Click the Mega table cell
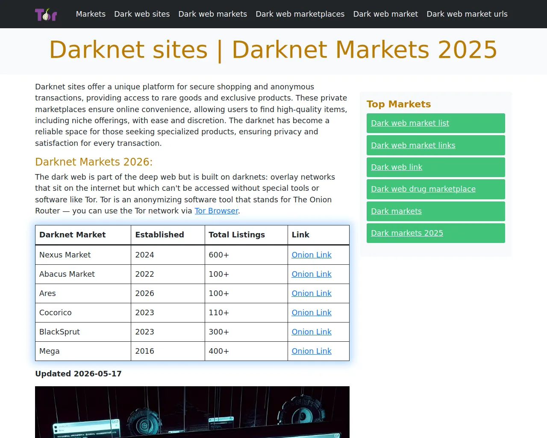This screenshot has width=547, height=438. pyautogui.click(x=83, y=351)
